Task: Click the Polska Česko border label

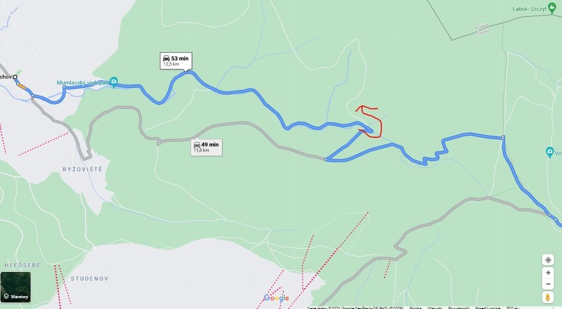Action: [483, 30]
